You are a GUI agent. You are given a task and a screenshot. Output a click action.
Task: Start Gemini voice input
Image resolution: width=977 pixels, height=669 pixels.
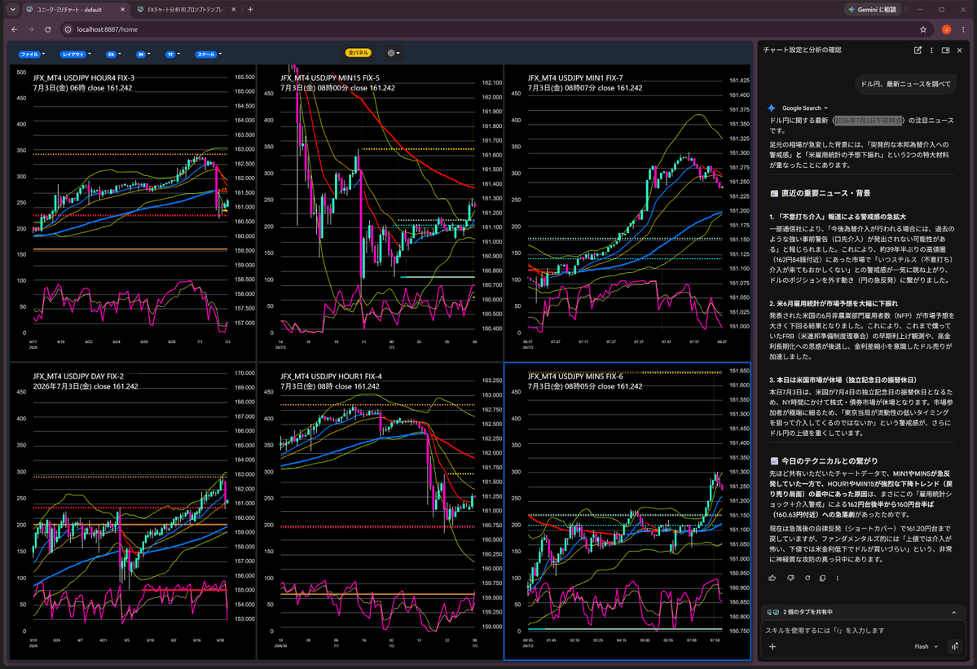tap(954, 646)
